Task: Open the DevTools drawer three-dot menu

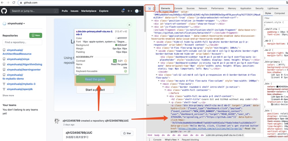Action: (x=149, y=140)
